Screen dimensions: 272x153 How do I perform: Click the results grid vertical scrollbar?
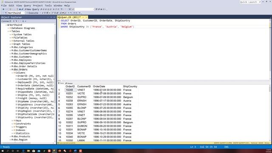[270, 113]
